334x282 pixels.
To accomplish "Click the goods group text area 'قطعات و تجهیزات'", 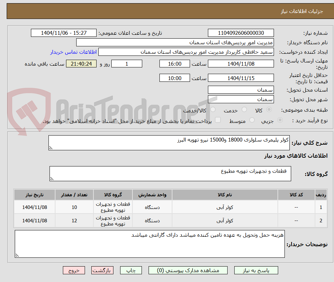I will (x=170, y=173).
